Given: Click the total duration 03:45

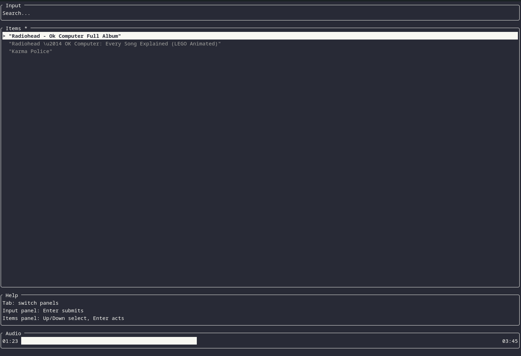Looking at the screenshot, I should pos(510,341).
